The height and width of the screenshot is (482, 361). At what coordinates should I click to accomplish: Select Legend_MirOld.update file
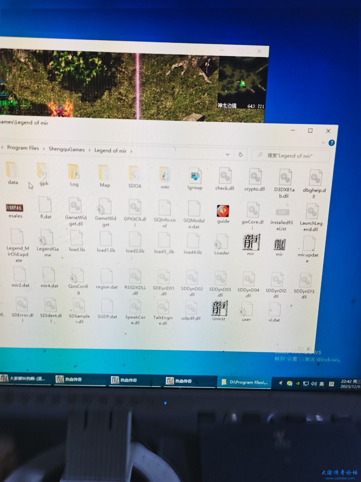[18, 245]
